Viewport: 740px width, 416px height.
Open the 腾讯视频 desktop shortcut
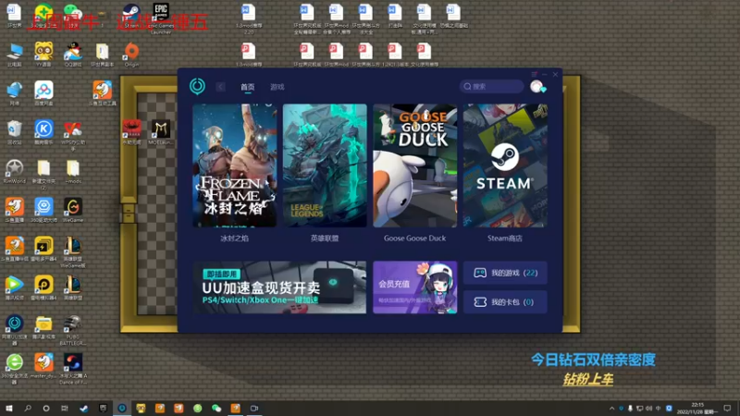pyautogui.click(x=15, y=288)
